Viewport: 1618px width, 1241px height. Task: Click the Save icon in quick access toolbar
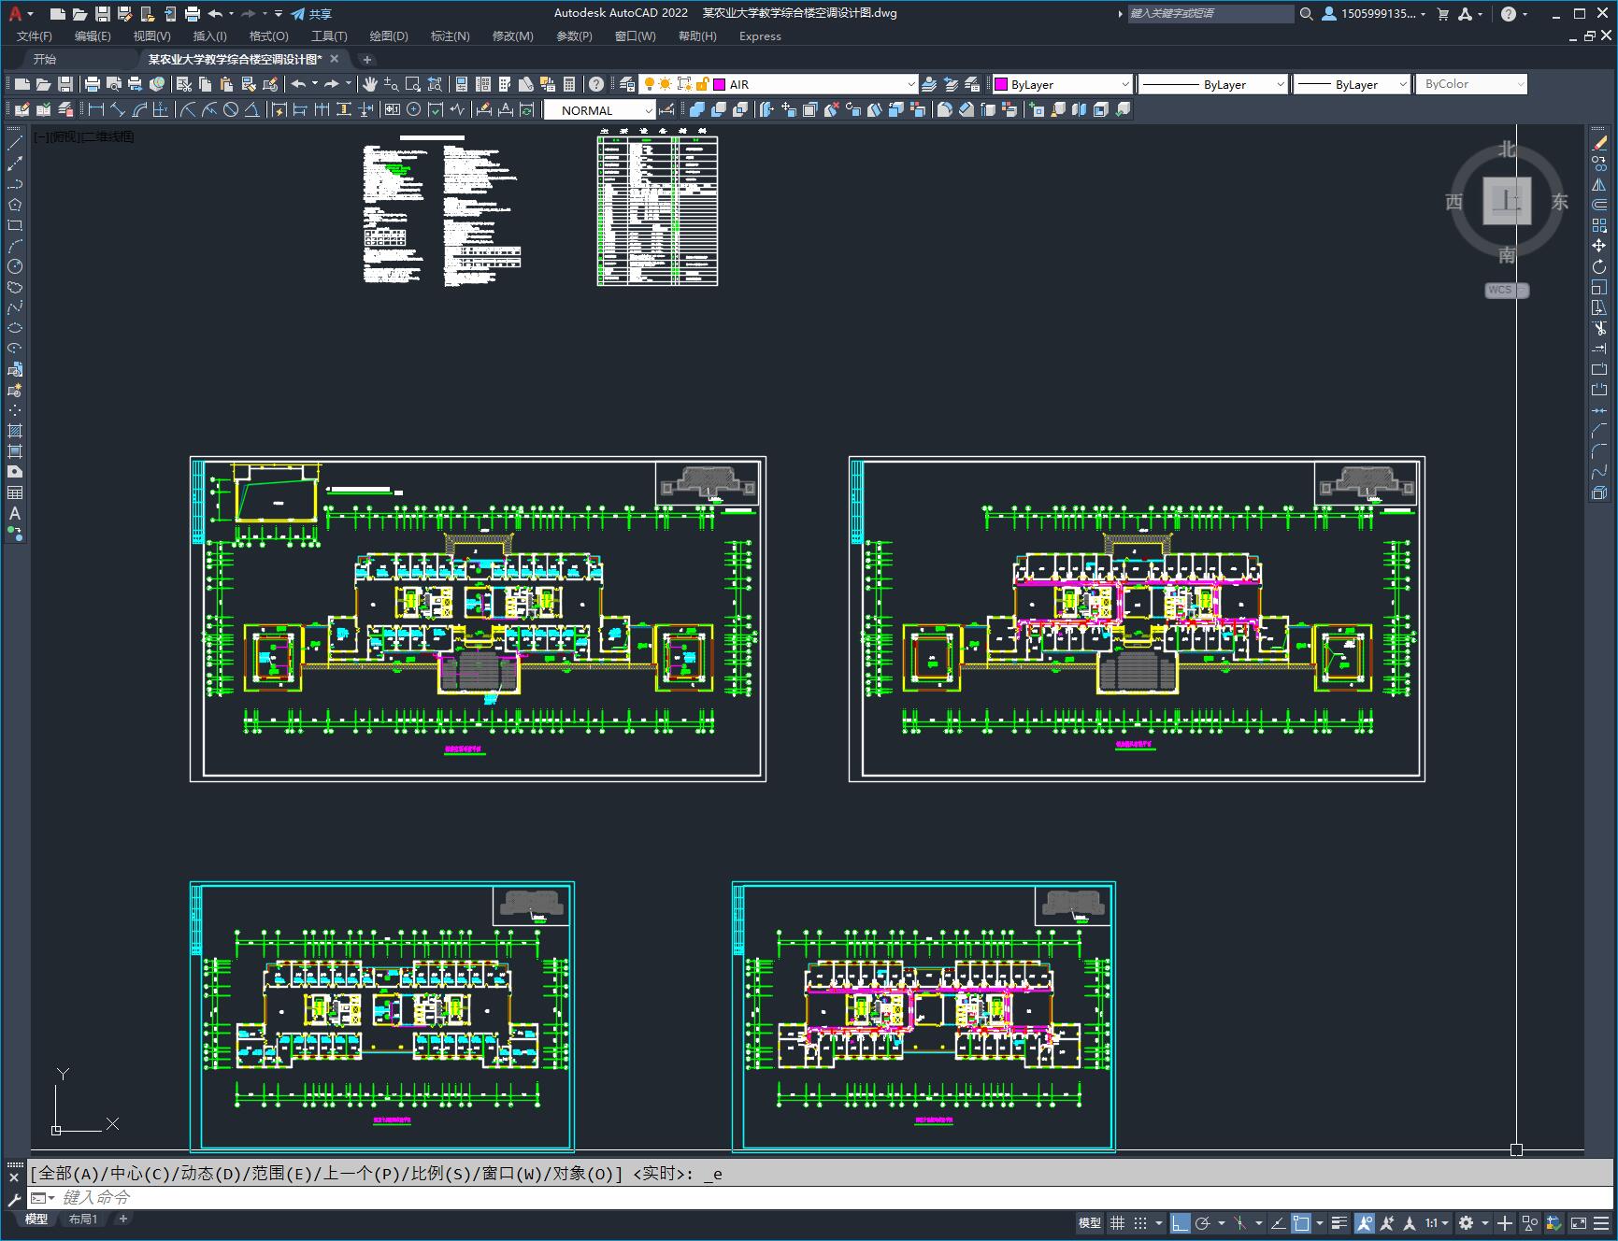[103, 14]
